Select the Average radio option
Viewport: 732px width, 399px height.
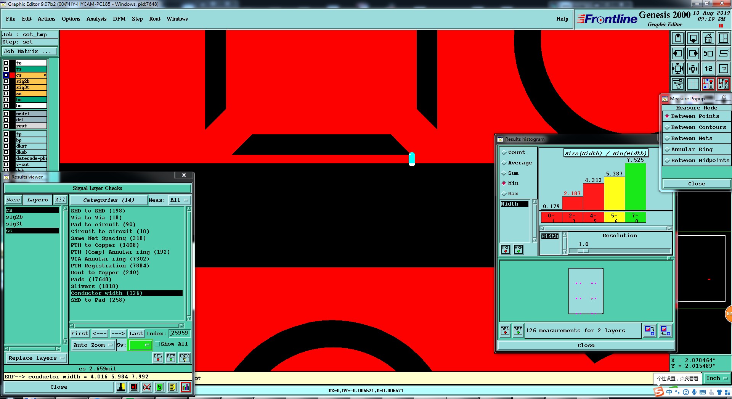(516, 162)
